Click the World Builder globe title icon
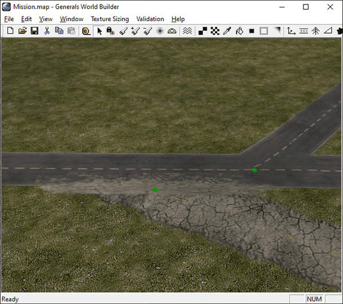 click(x=6, y=7)
